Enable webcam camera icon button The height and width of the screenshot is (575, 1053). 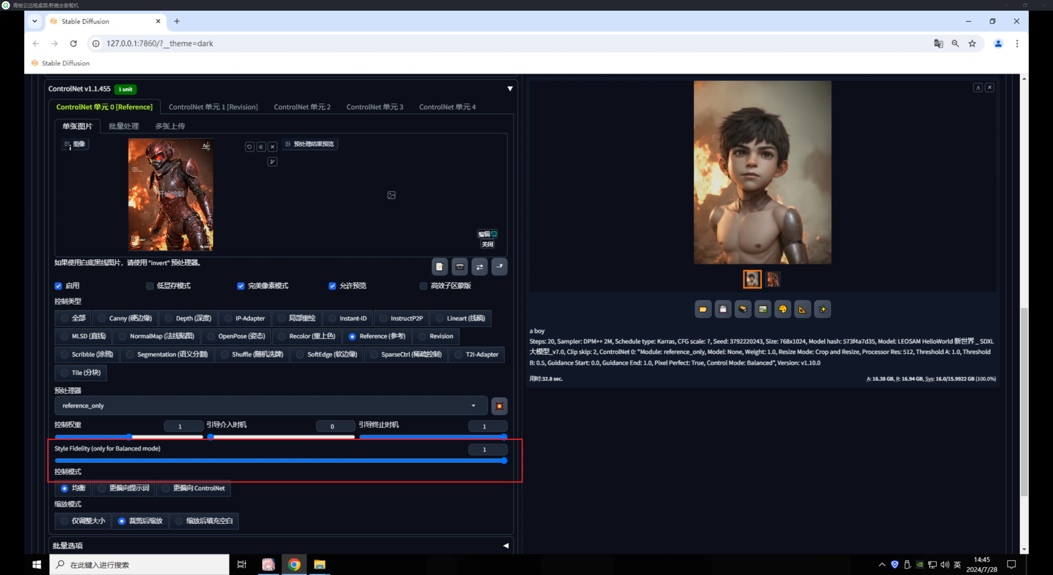pos(459,267)
